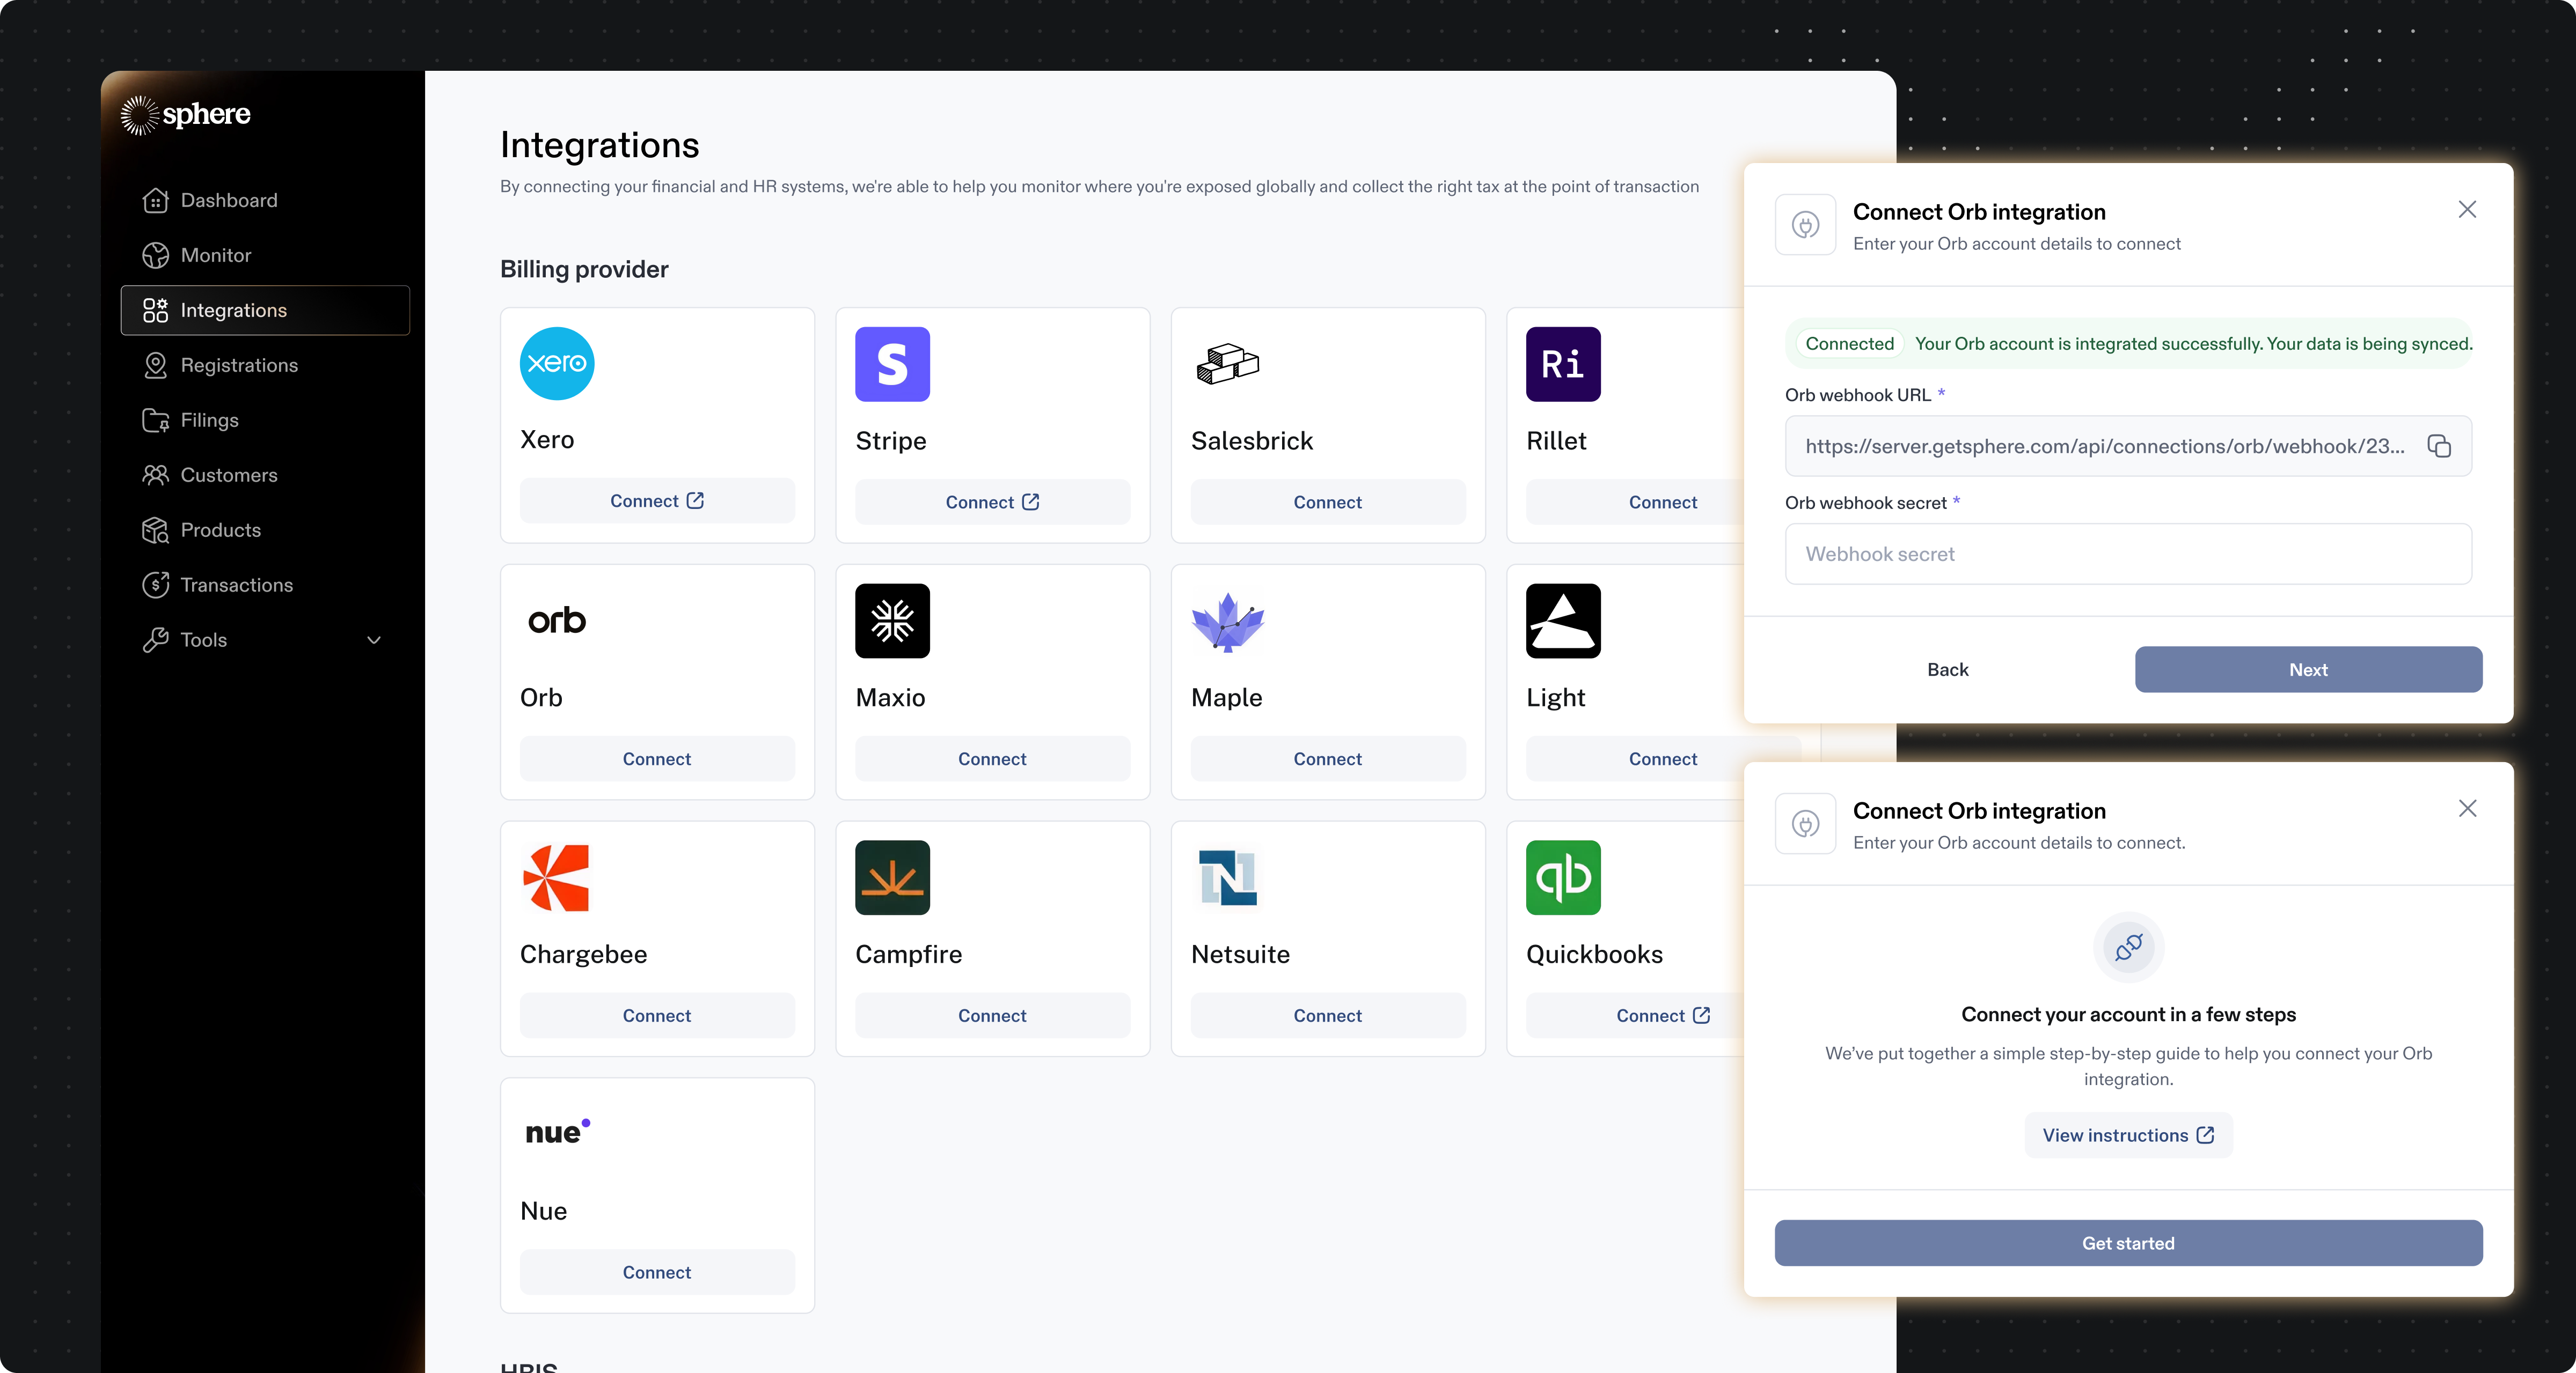Image resolution: width=2576 pixels, height=1373 pixels.
Task: Click Connect under Salesbrick
Action: point(1327,501)
